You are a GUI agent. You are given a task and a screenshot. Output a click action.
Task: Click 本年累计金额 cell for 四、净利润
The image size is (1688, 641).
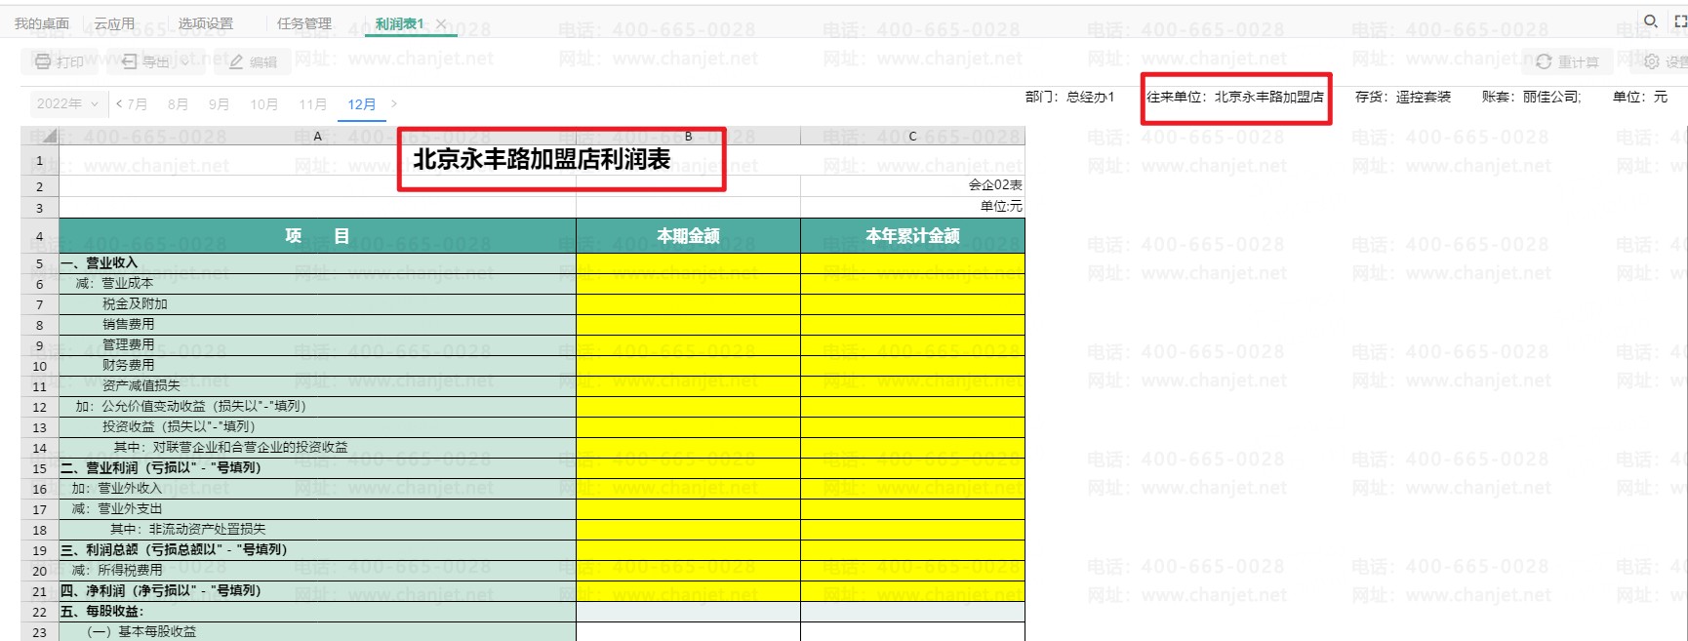tap(912, 591)
